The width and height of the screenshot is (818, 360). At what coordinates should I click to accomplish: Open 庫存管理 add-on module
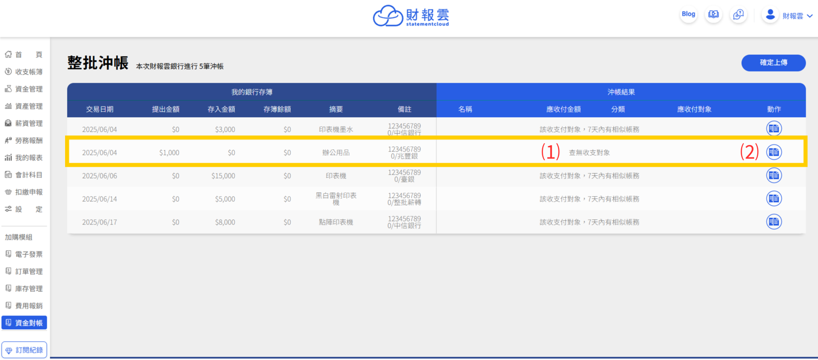pos(24,289)
